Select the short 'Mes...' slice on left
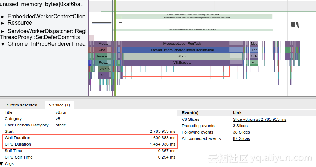Viewport: 316px width, 167px height. coord(103,44)
